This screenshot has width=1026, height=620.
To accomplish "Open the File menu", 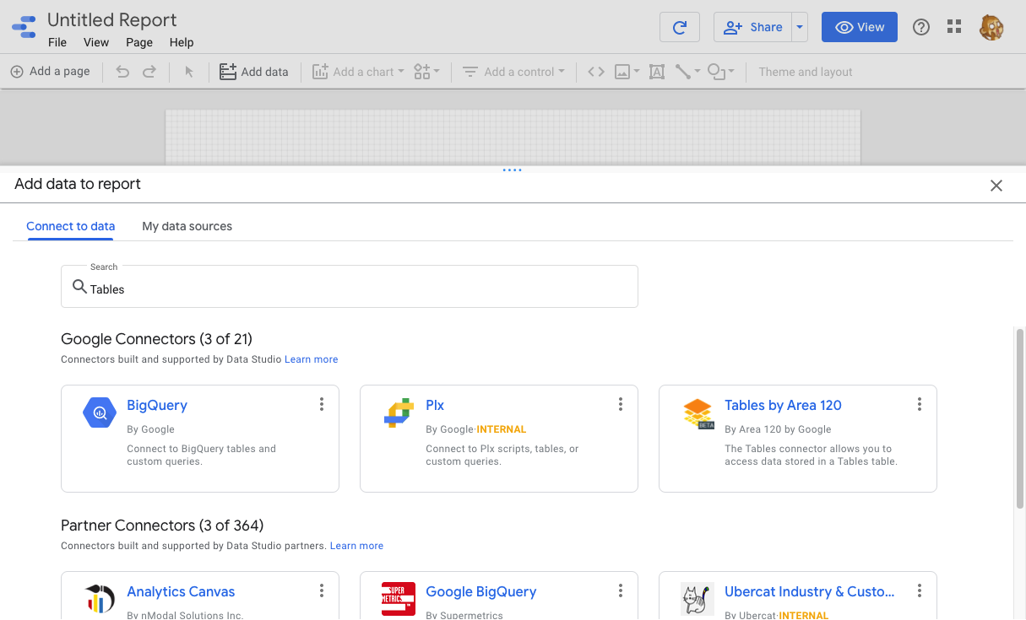I will [x=57, y=42].
